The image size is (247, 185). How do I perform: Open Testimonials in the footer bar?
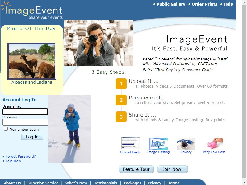[x=106, y=183]
